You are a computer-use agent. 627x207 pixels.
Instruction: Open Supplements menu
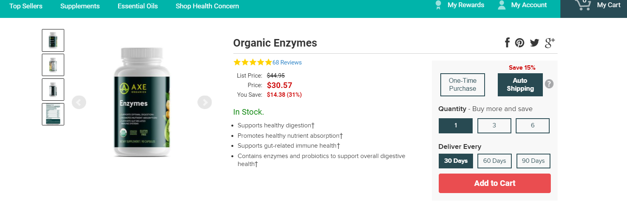pyautogui.click(x=80, y=6)
